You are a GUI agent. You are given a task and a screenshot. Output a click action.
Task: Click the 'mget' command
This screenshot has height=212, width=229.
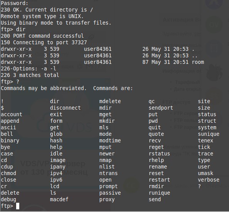pyautogui.click(x=105, y=114)
